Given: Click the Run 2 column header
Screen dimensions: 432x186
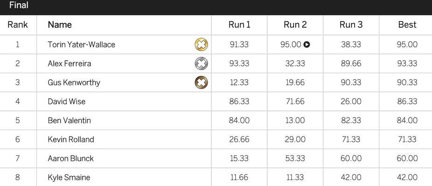Looking at the screenshot, I should tap(295, 25).
